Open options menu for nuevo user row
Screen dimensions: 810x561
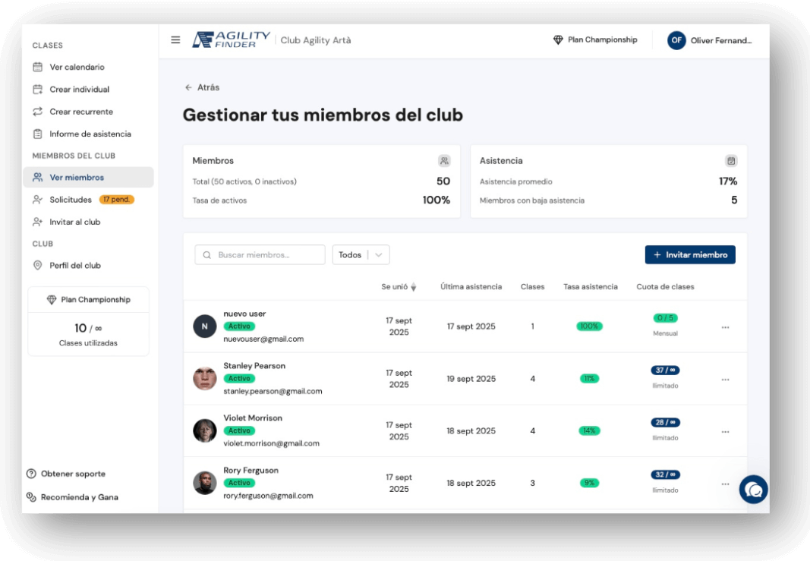coord(725,327)
